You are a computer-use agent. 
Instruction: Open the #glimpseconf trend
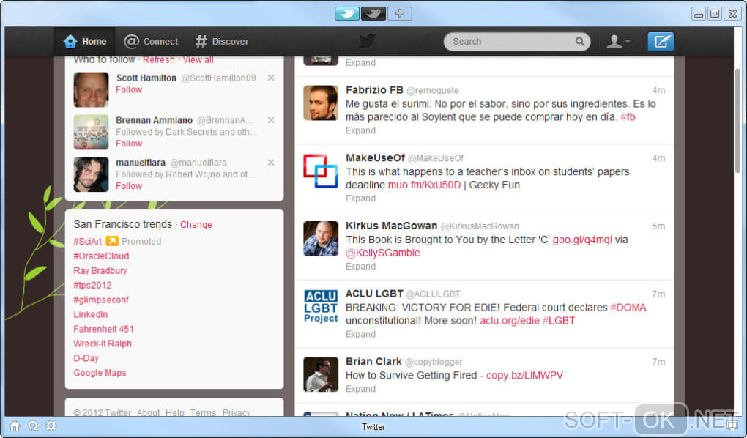[101, 300]
